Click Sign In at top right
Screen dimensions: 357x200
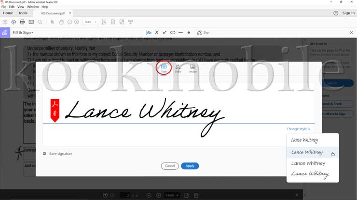pos(348,13)
